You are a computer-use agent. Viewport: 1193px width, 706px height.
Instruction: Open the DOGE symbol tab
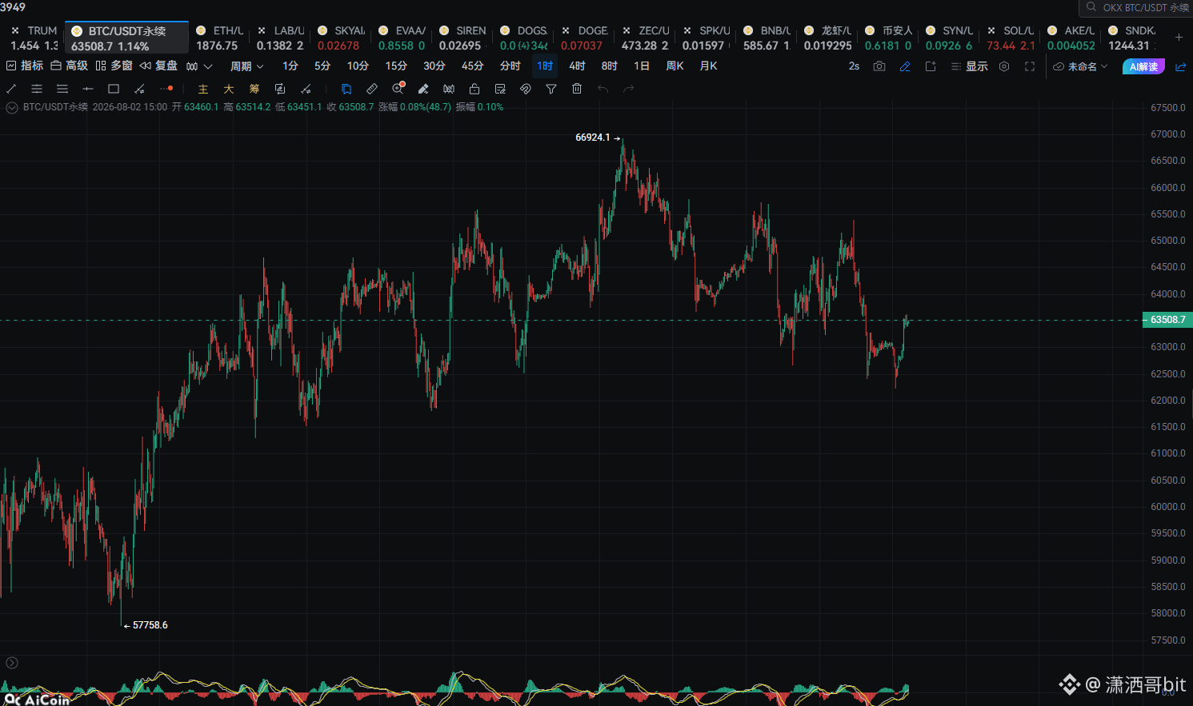pyautogui.click(x=584, y=38)
